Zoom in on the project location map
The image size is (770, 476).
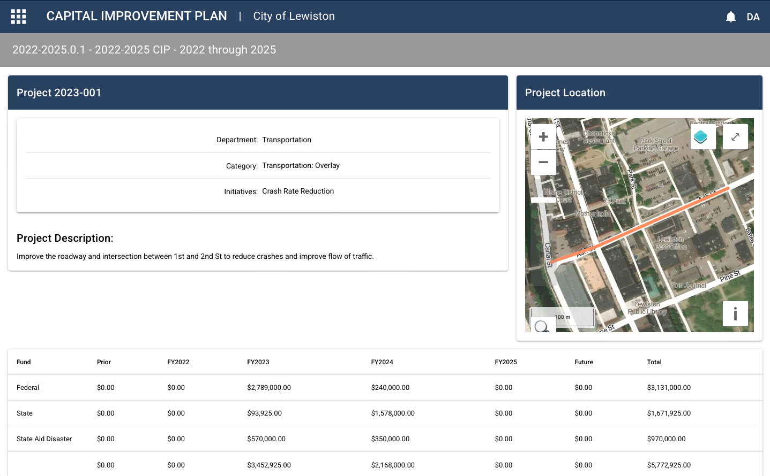543,136
